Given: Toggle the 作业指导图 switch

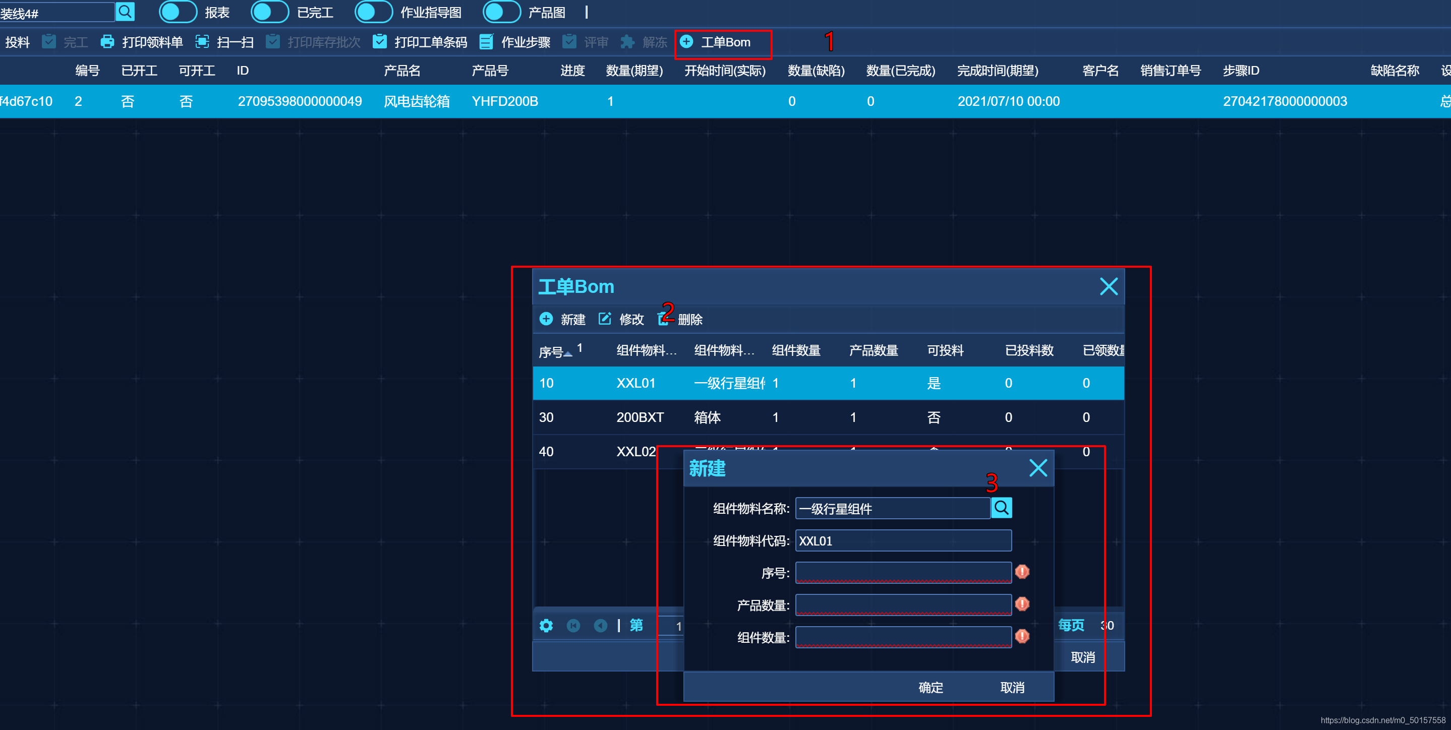Looking at the screenshot, I should [373, 12].
